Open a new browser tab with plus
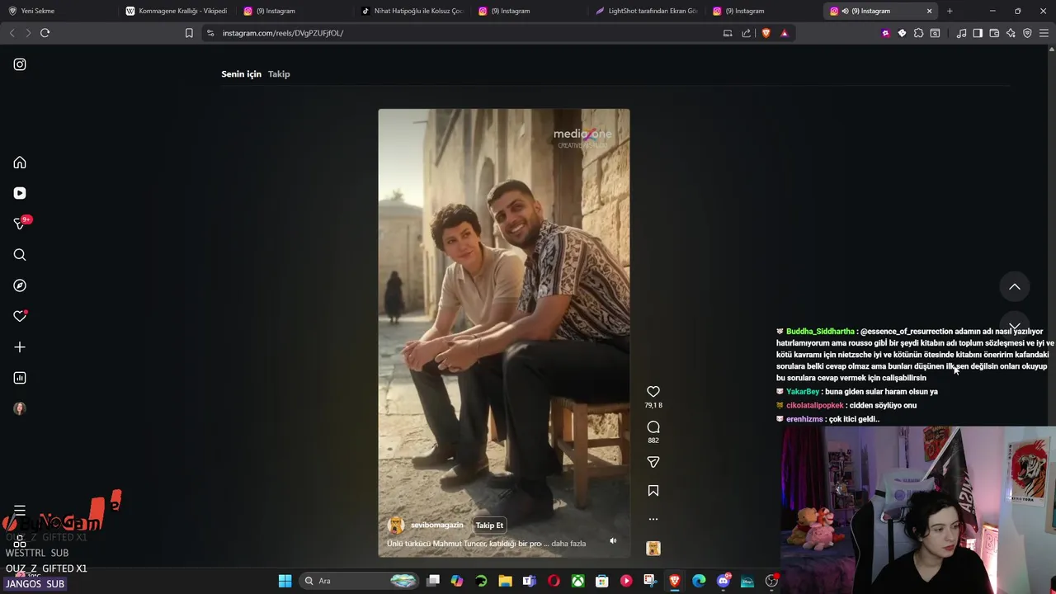This screenshot has width=1056, height=594. click(950, 11)
